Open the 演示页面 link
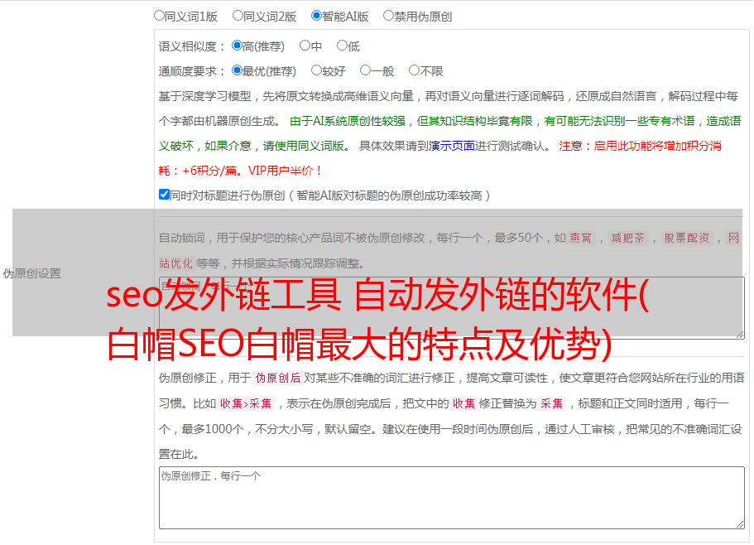The height and width of the screenshot is (545, 754). pyautogui.click(x=452, y=146)
